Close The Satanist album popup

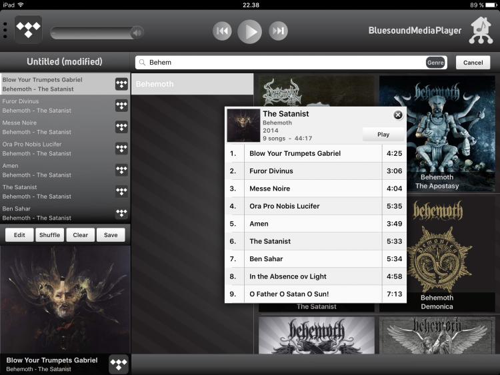pyautogui.click(x=397, y=115)
